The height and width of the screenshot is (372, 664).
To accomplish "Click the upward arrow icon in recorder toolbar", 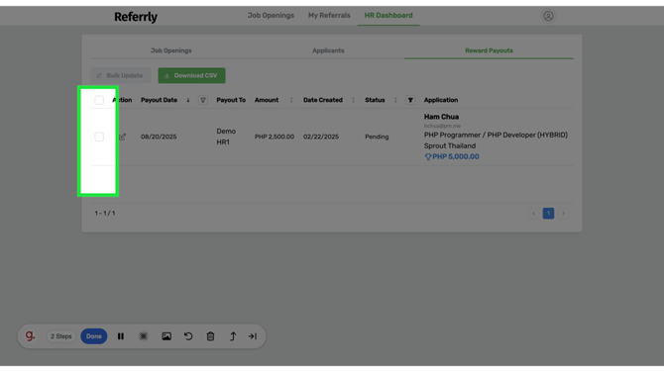I will (x=233, y=336).
